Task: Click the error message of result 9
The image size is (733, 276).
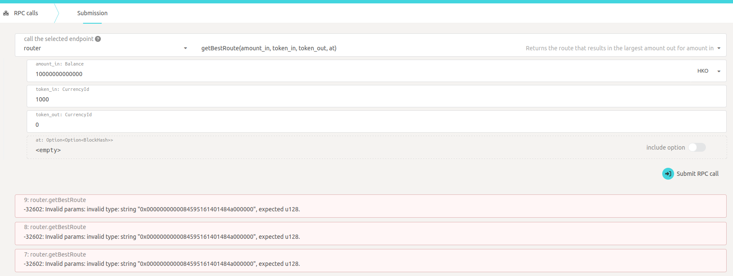Action: pyautogui.click(x=162, y=209)
